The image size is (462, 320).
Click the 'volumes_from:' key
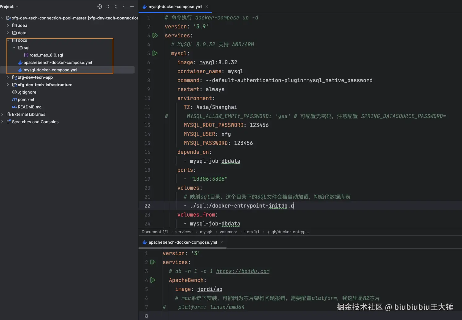198,215
